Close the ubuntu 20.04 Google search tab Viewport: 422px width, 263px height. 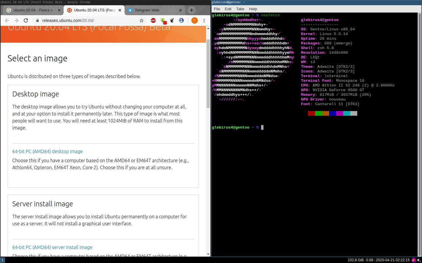[59, 10]
